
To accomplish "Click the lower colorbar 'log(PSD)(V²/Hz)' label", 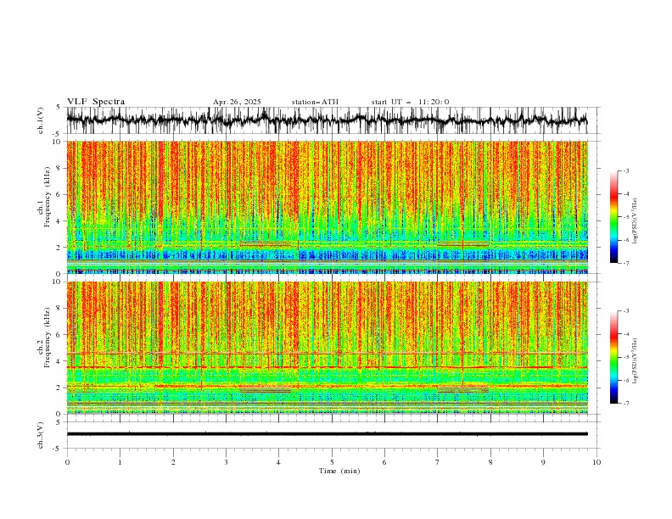I will click(635, 361).
